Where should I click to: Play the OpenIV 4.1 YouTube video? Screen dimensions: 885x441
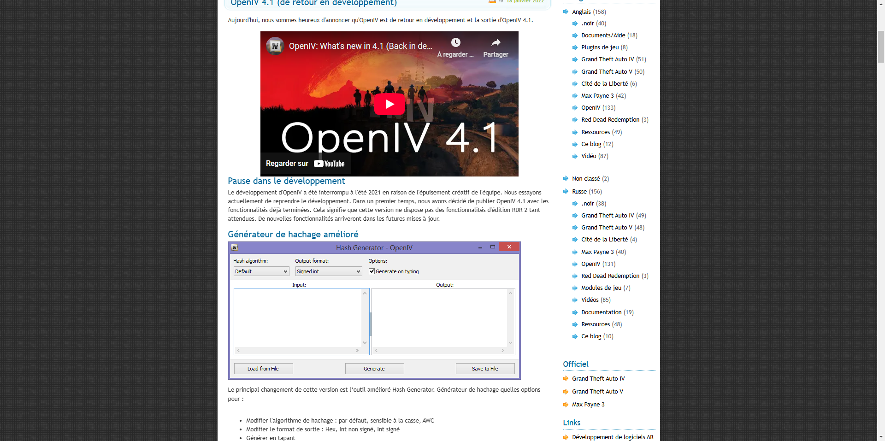[389, 104]
